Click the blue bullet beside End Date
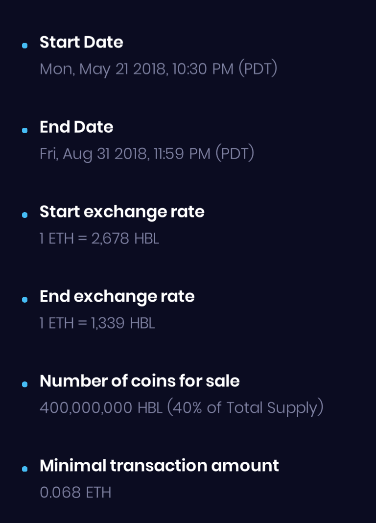The image size is (376, 523). 24,130
